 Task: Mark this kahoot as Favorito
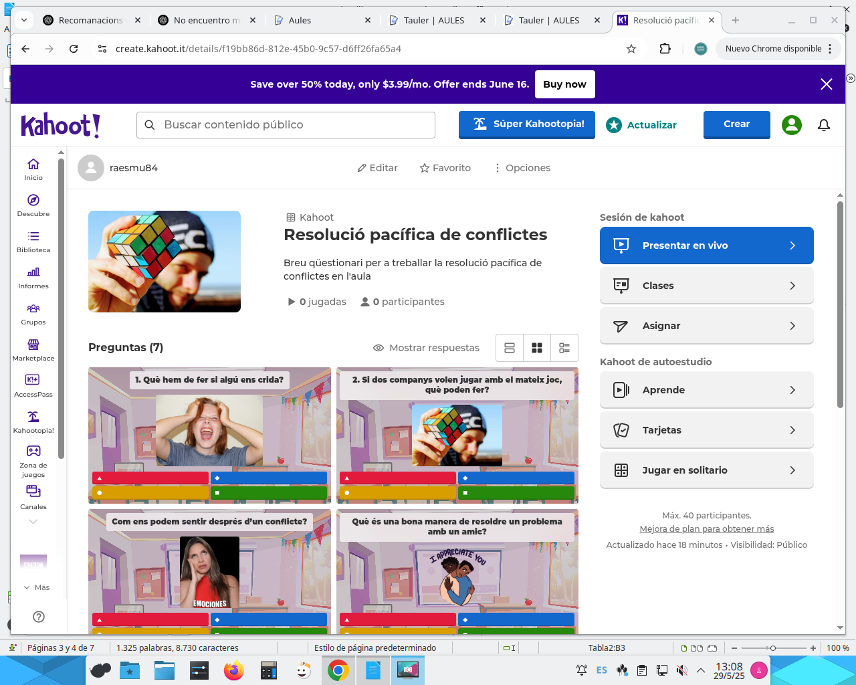445,168
